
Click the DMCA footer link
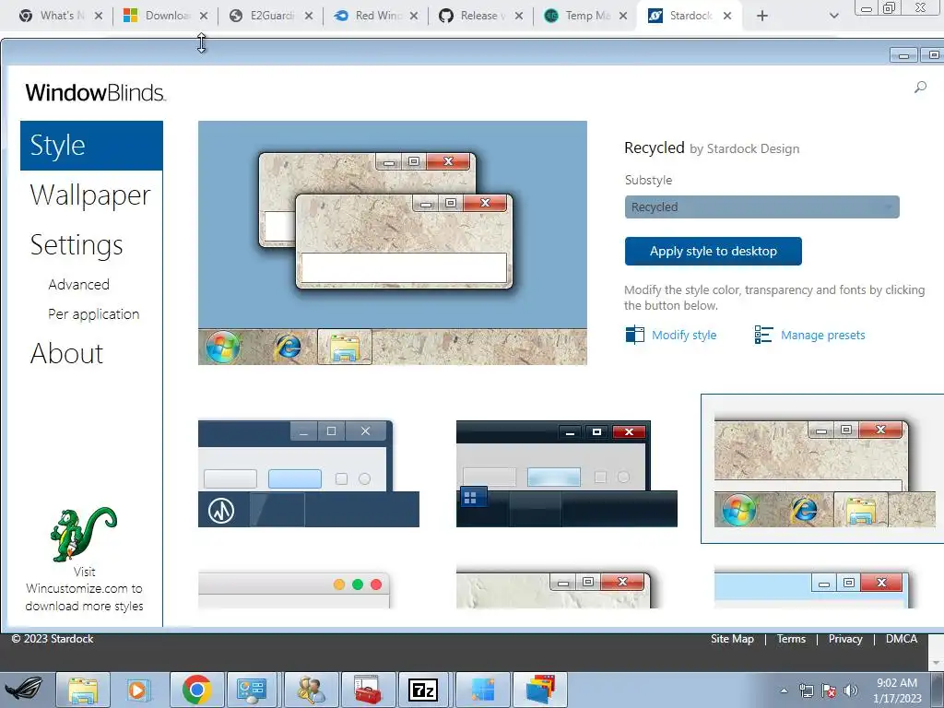(902, 639)
